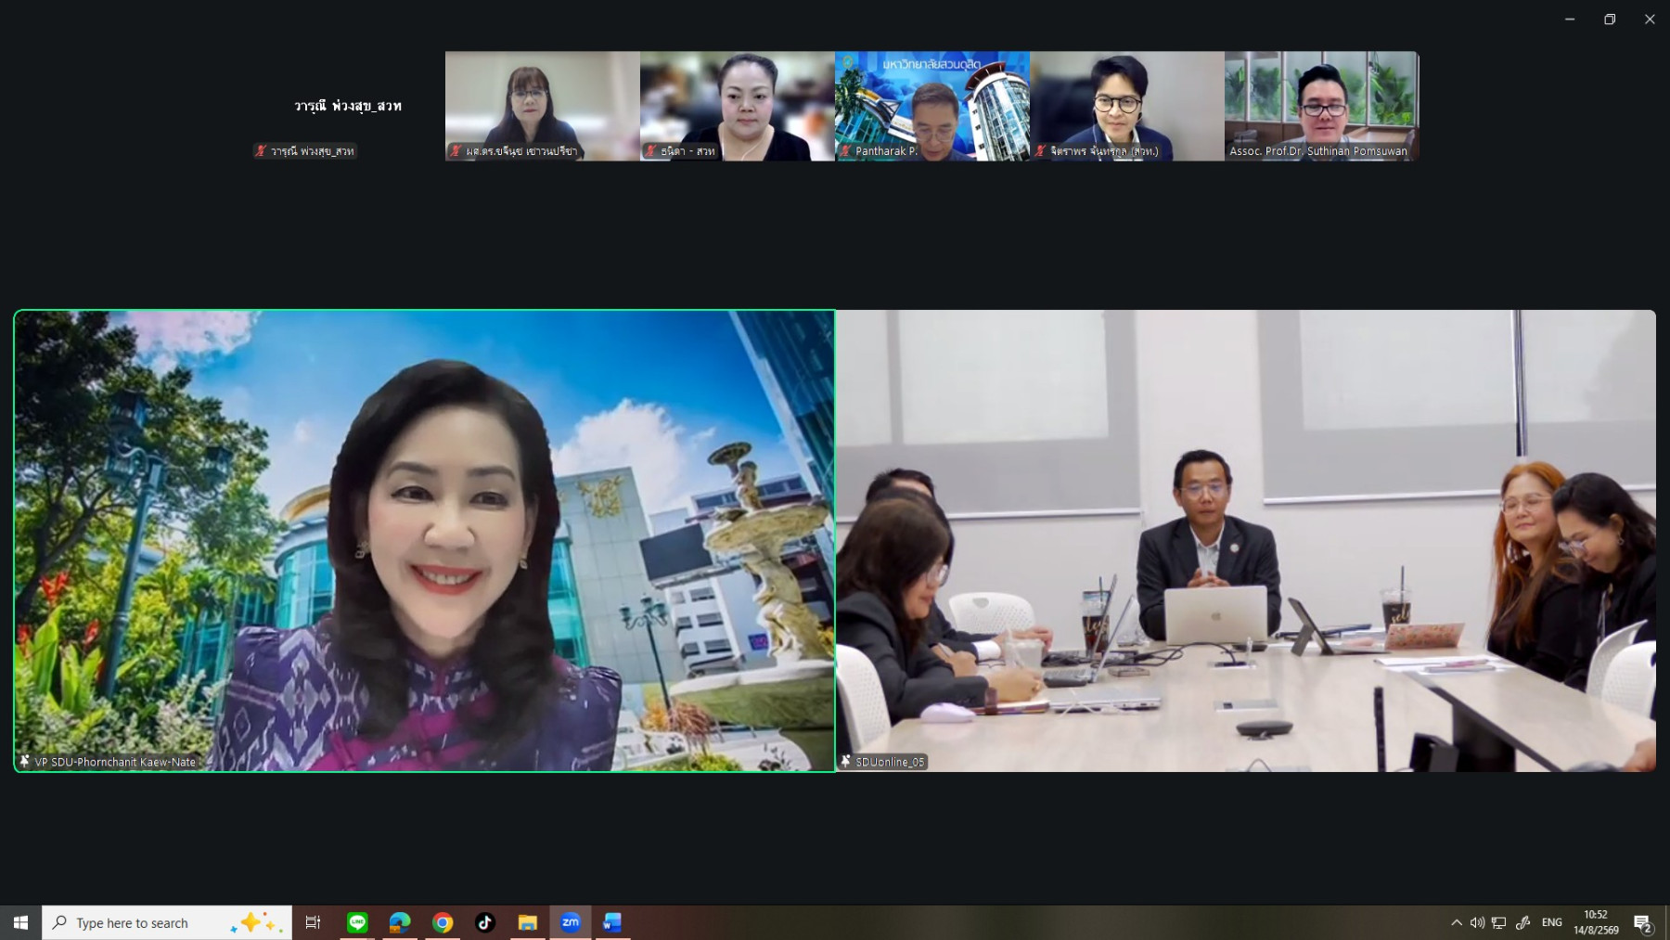The height and width of the screenshot is (940, 1670).
Task: Select Pantharak P.'s video thumbnail
Action: 932,106
